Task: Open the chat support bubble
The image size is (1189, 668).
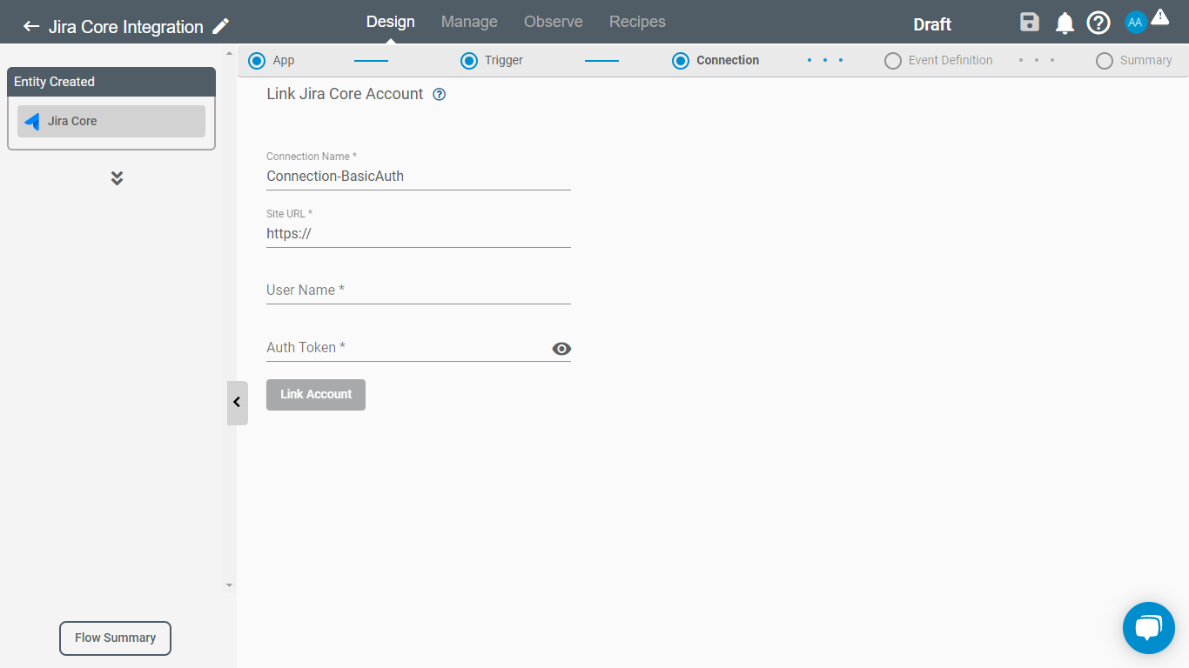Action: pos(1149,628)
